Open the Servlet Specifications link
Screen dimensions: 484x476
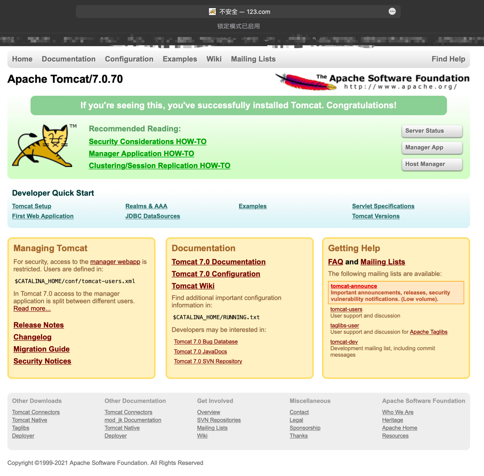click(383, 206)
